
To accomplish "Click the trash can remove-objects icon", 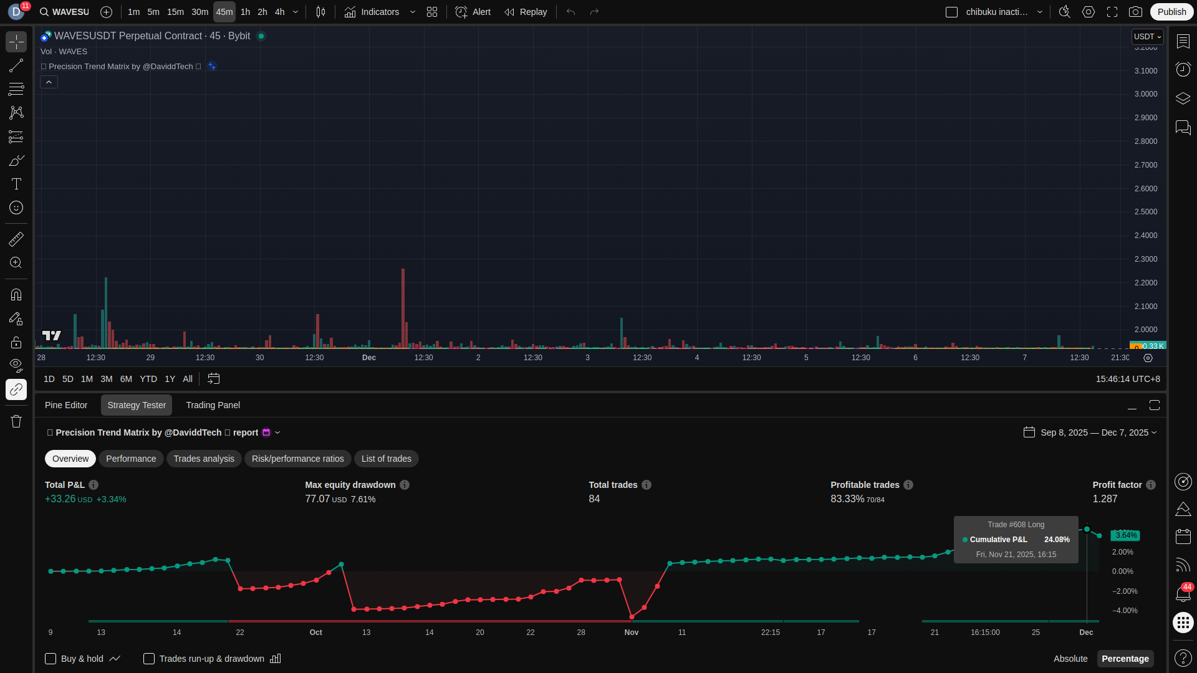I will [x=16, y=421].
